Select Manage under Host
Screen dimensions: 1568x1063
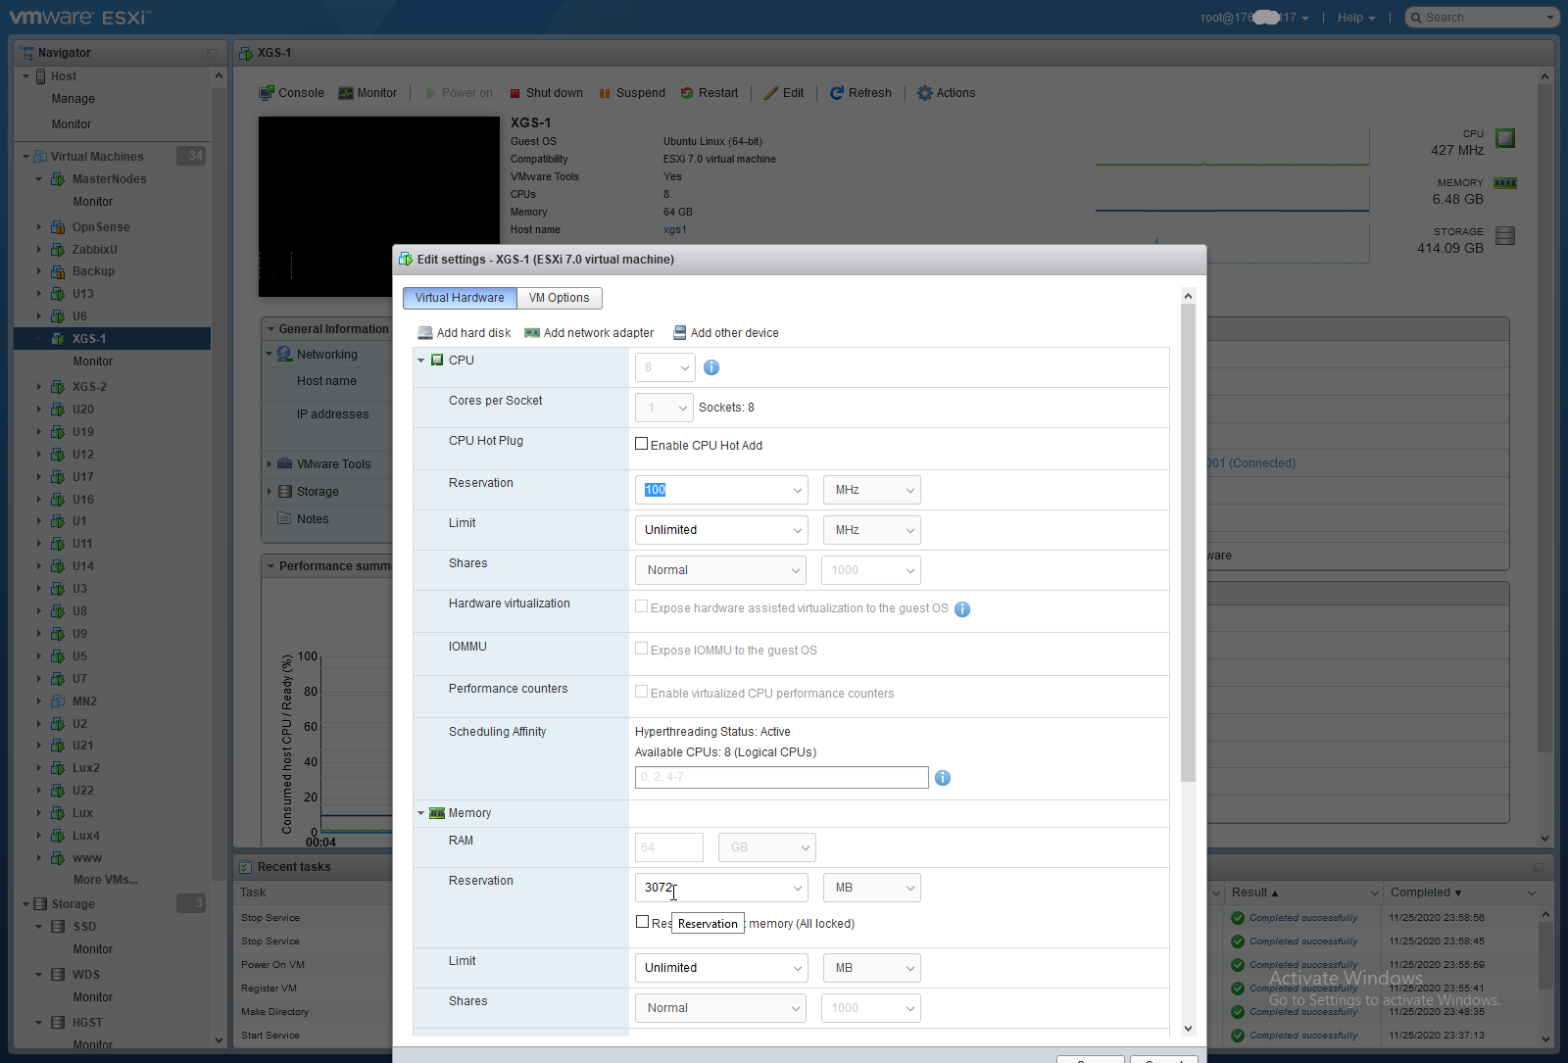click(x=73, y=99)
